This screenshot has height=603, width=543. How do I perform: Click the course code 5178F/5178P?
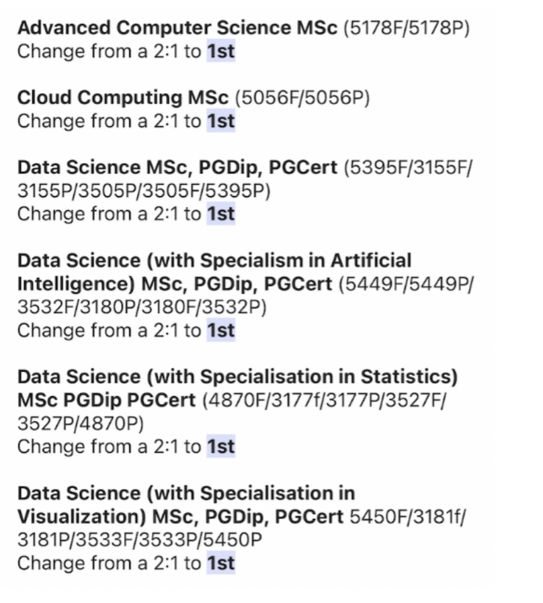(407, 28)
